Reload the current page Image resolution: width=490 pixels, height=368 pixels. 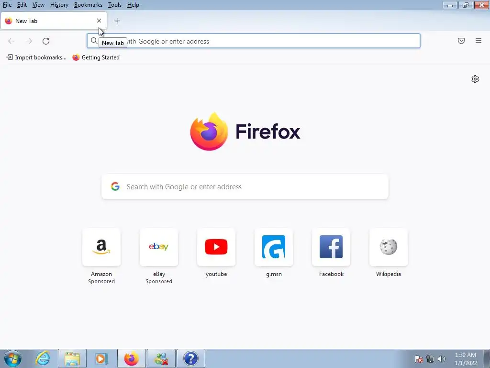(x=46, y=41)
